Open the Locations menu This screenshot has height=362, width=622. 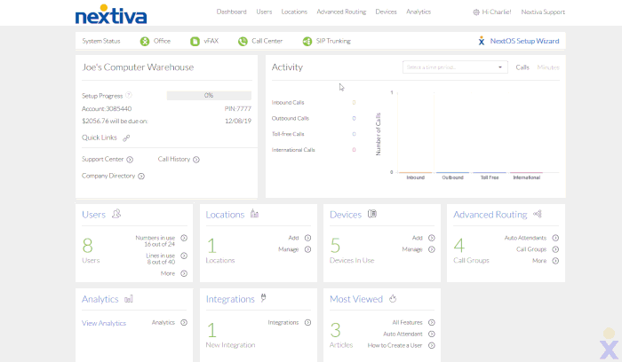294,12
